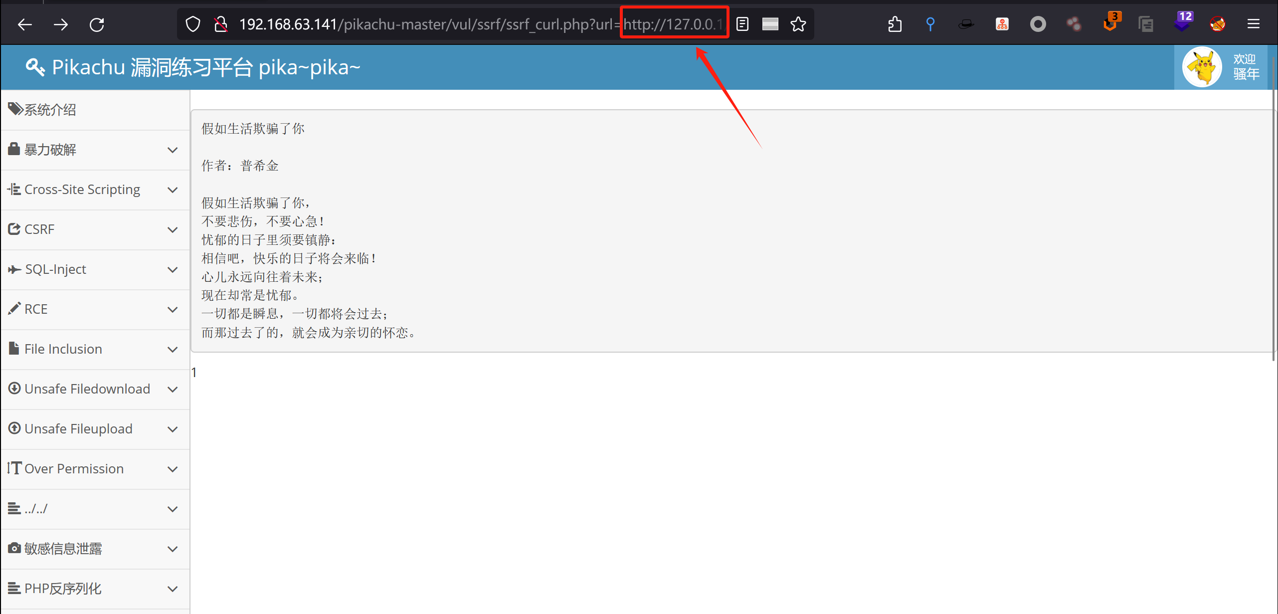
Task: Click the insecure connection padlock icon
Action: click(221, 24)
